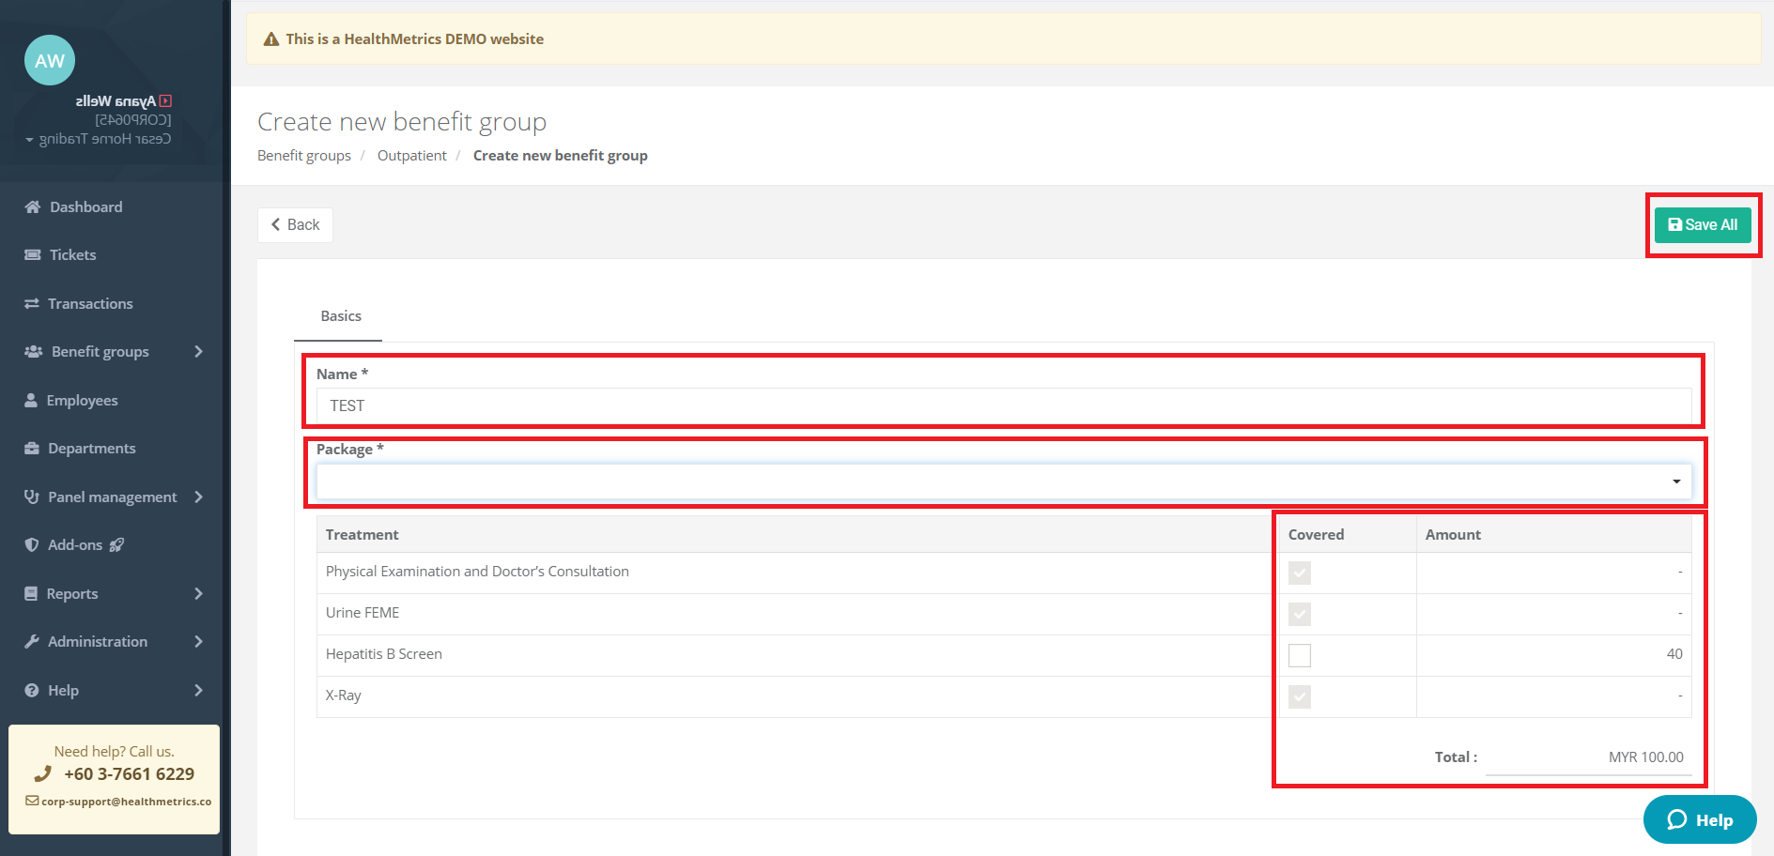Toggle the X-Ray covered checkbox
The image size is (1774, 856).
click(x=1299, y=696)
